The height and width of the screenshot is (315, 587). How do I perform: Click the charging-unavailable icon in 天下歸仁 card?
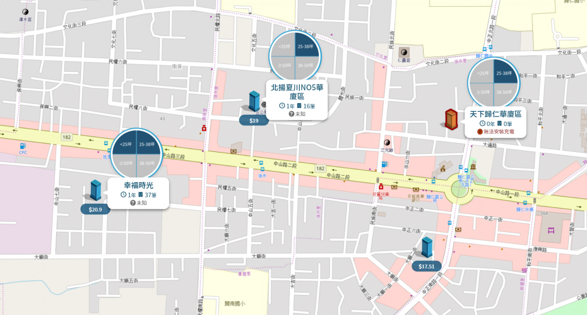point(480,131)
